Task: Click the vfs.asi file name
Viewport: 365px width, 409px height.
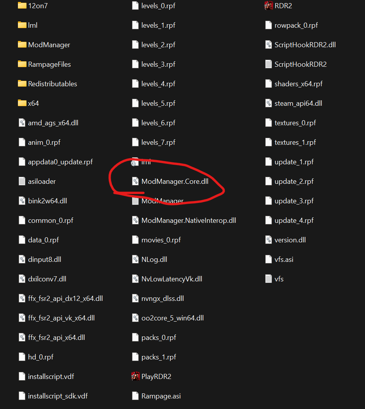Action: point(284,259)
